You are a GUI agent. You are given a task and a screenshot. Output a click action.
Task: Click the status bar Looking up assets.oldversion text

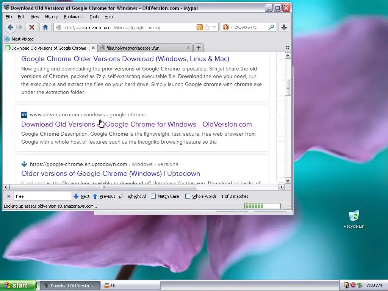pos(50,206)
